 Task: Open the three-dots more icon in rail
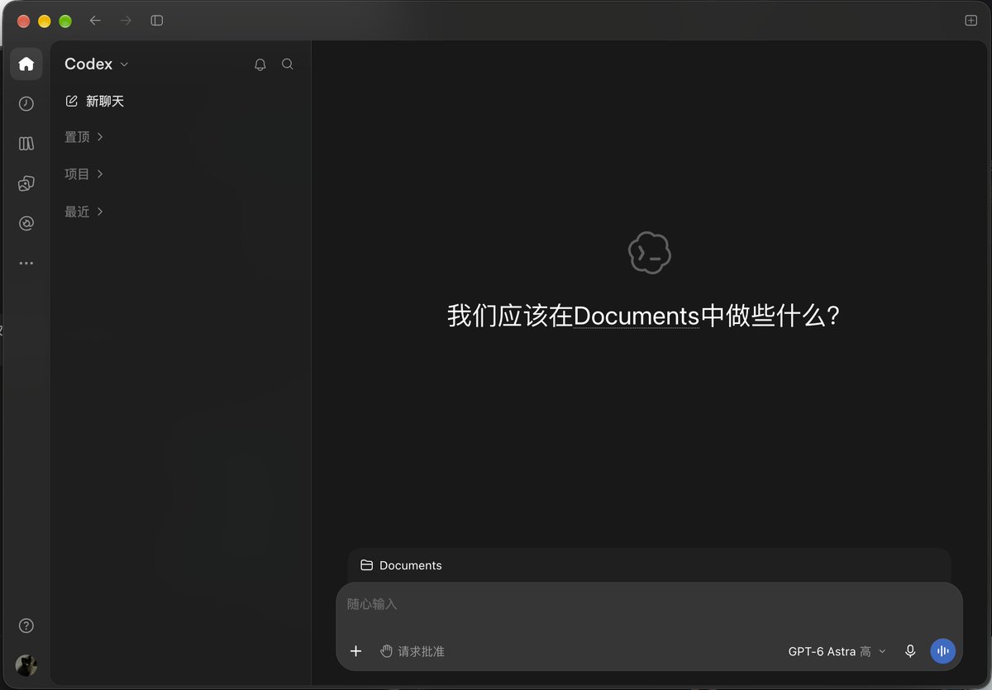pos(26,263)
